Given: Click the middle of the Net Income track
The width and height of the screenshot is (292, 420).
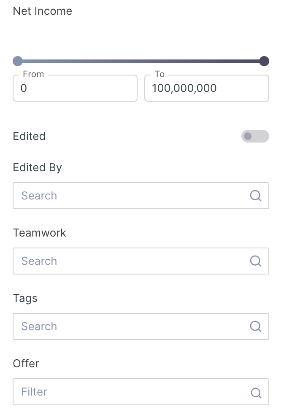Looking at the screenshot, I should tap(141, 61).
